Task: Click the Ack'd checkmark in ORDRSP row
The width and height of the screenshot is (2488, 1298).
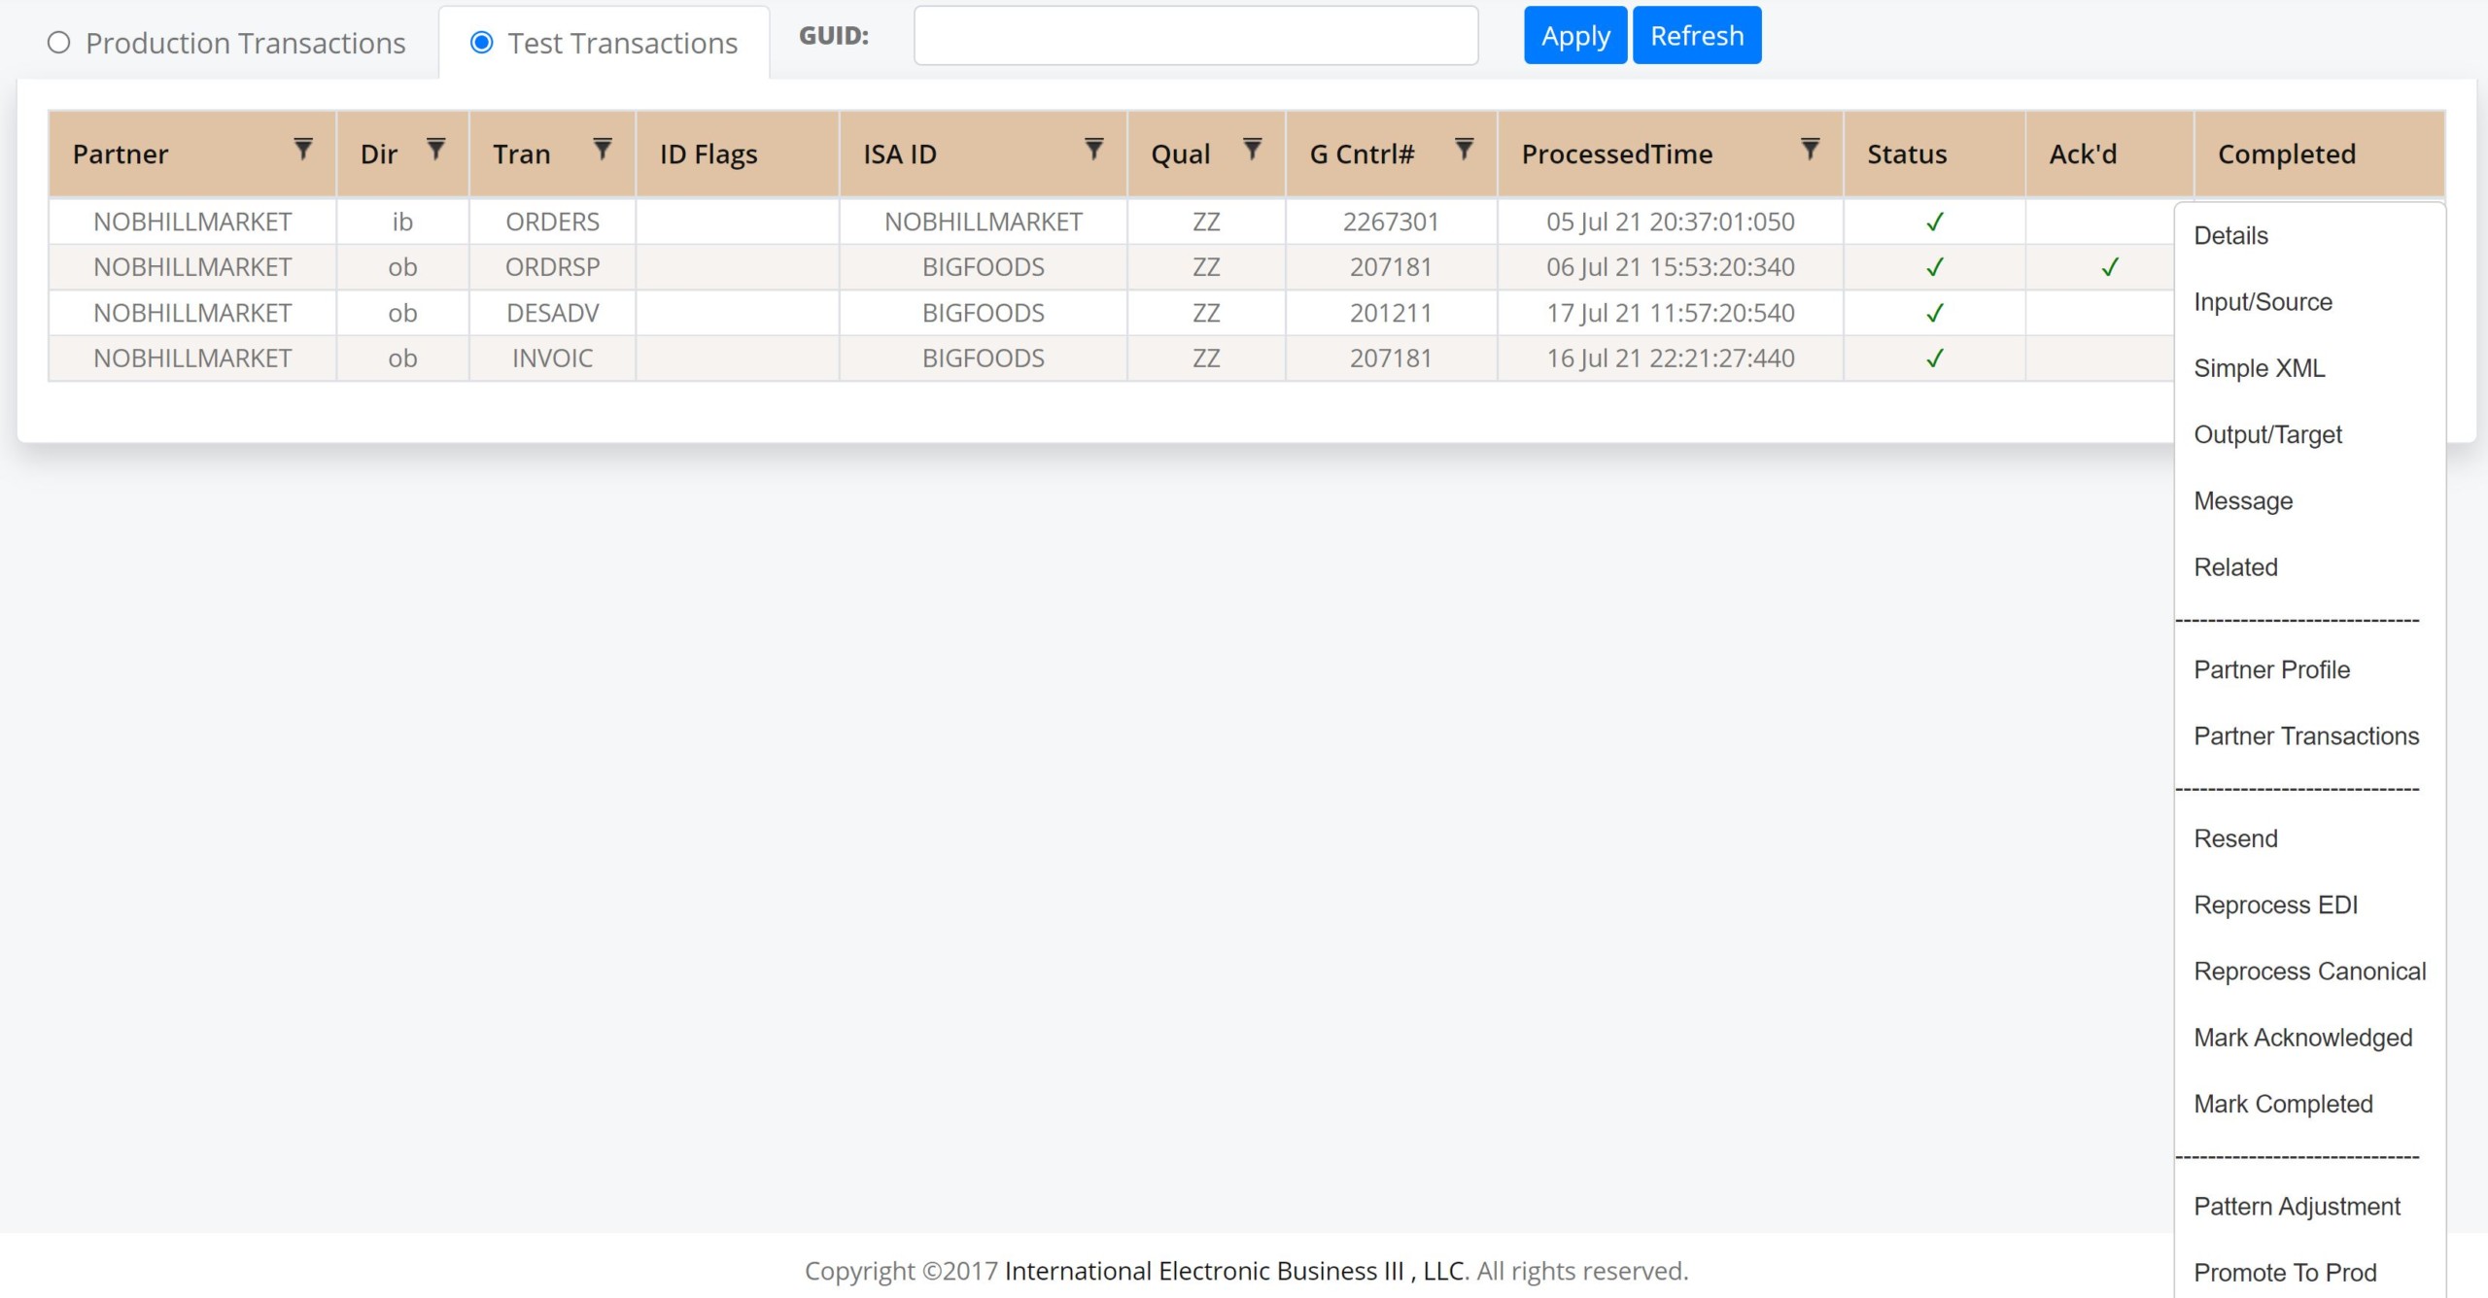Action: click(x=2109, y=267)
